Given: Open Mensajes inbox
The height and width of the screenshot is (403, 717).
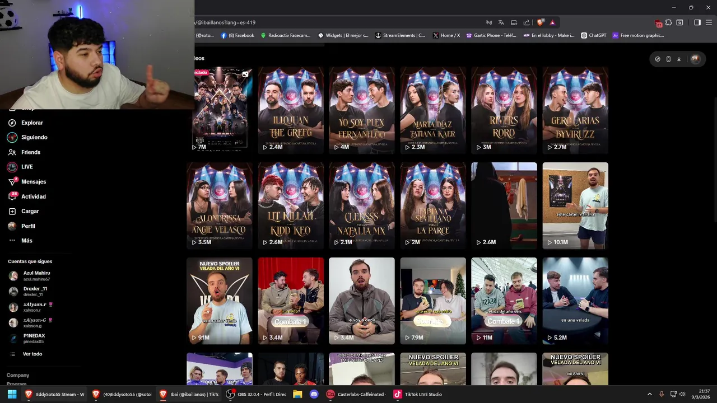Looking at the screenshot, I should point(27,181).
